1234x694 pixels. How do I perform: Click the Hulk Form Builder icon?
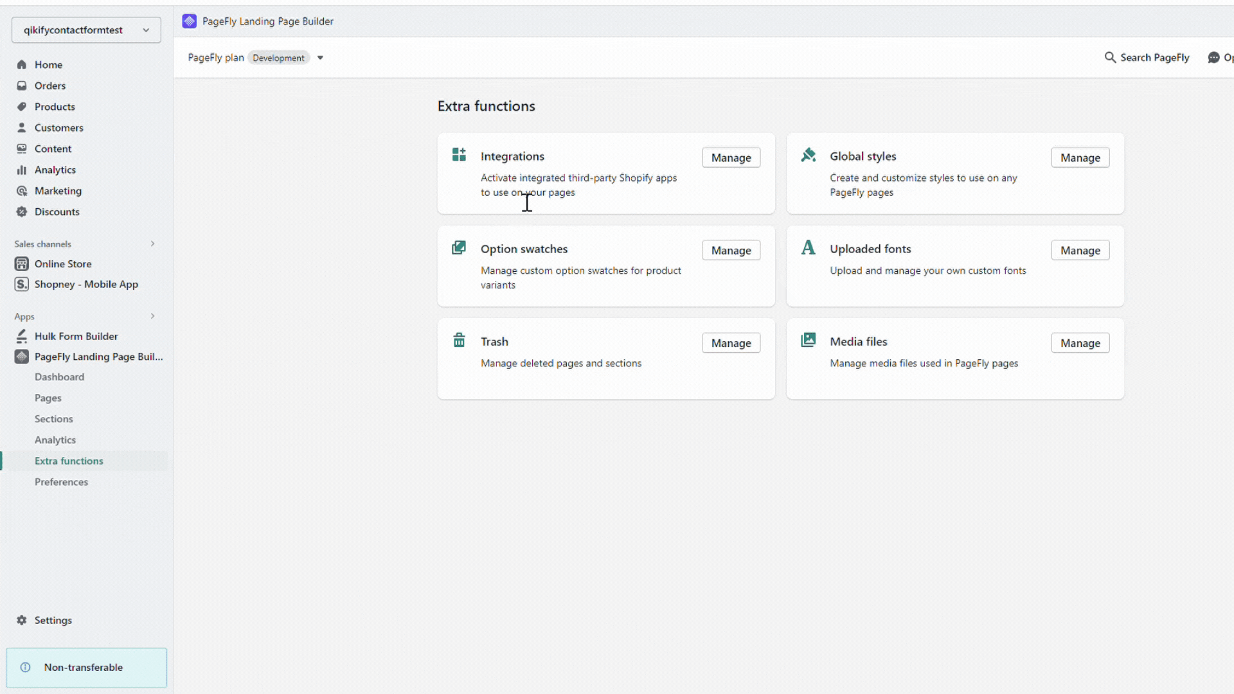coord(22,337)
